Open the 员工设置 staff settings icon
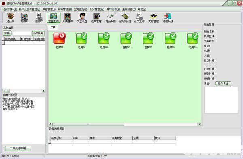 tap(82, 18)
